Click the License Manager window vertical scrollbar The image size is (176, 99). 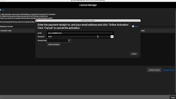coord(175,52)
